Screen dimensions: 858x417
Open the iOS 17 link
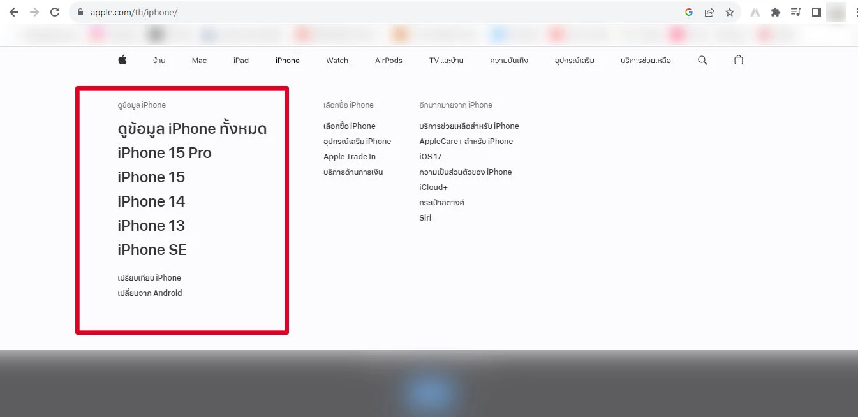tap(431, 157)
